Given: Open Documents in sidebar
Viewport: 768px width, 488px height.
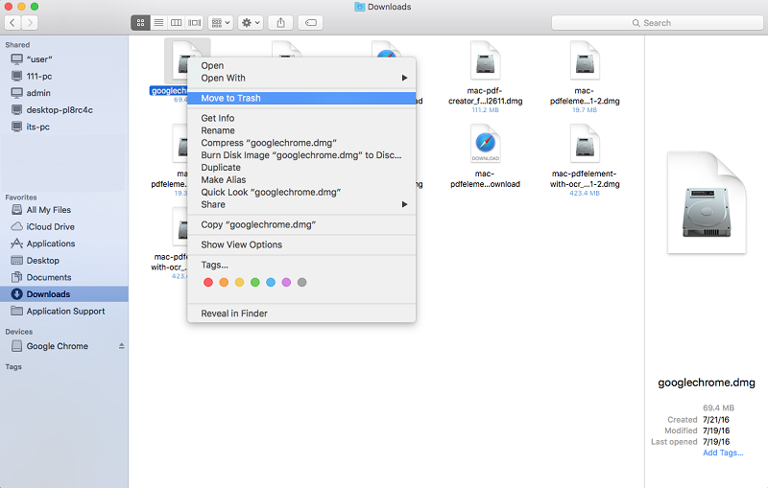Looking at the screenshot, I should pos(63,277).
